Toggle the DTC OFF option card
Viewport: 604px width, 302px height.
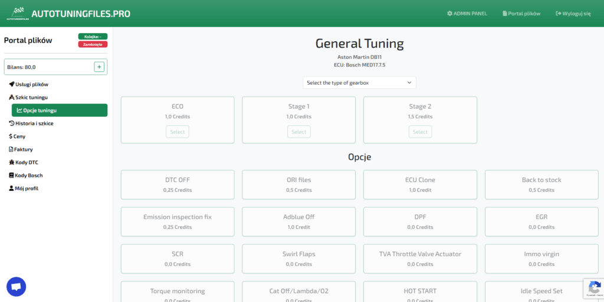point(178,185)
